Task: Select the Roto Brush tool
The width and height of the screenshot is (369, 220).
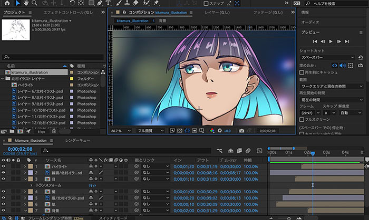Action: 146,3
